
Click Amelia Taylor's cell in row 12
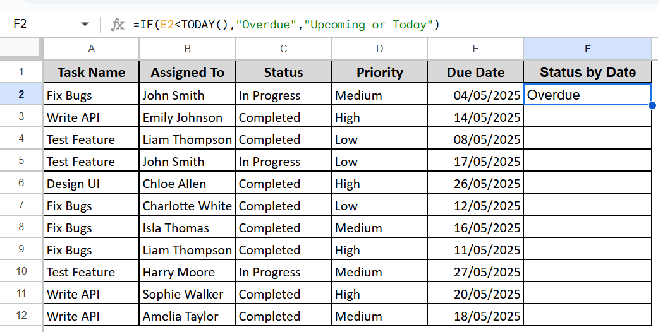tap(187, 315)
